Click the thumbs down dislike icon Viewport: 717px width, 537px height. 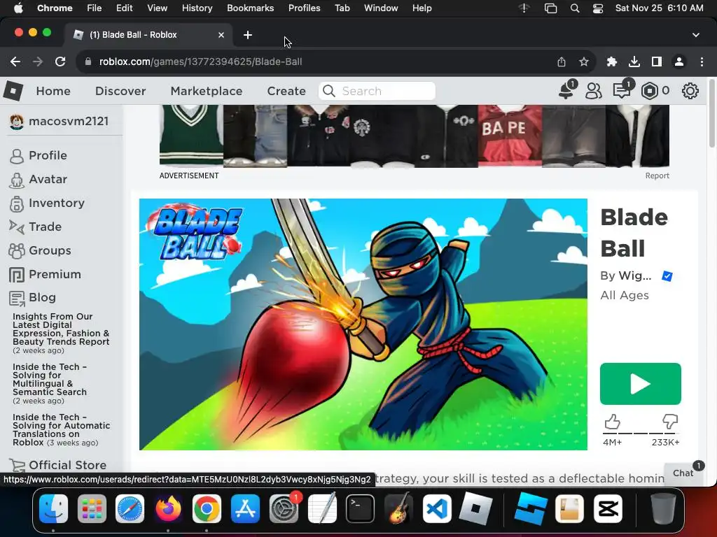pyautogui.click(x=670, y=422)
